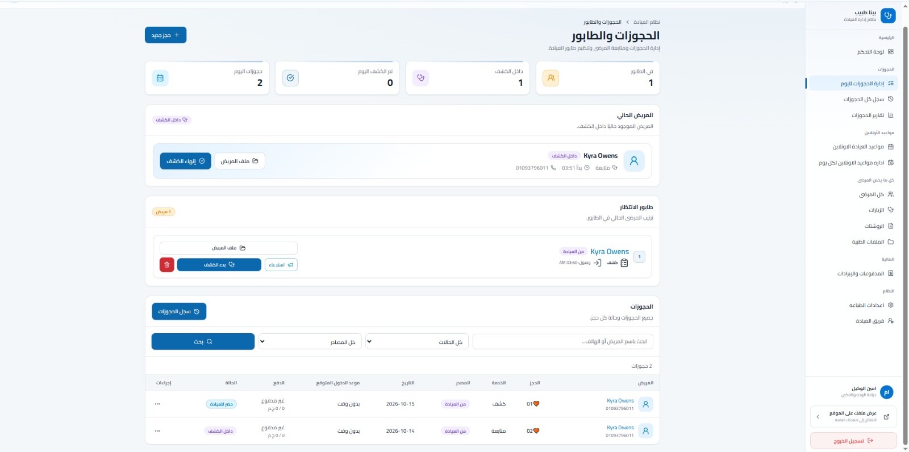Open the كل الحالات status filter dropdown
The width and height of the screenshot is (909, 452).
tap(417, 342)
